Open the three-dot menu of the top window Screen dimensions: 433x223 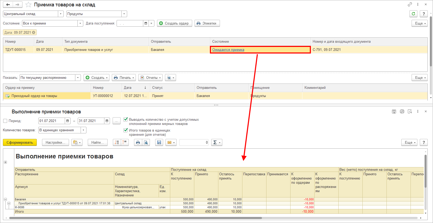[x=418, y=4]
